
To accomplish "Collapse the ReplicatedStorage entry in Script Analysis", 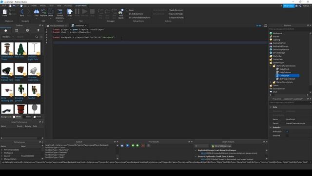I will click(195, 150).
